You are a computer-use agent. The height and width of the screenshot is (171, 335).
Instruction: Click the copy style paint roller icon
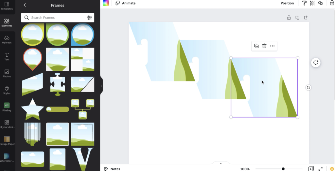304,3
